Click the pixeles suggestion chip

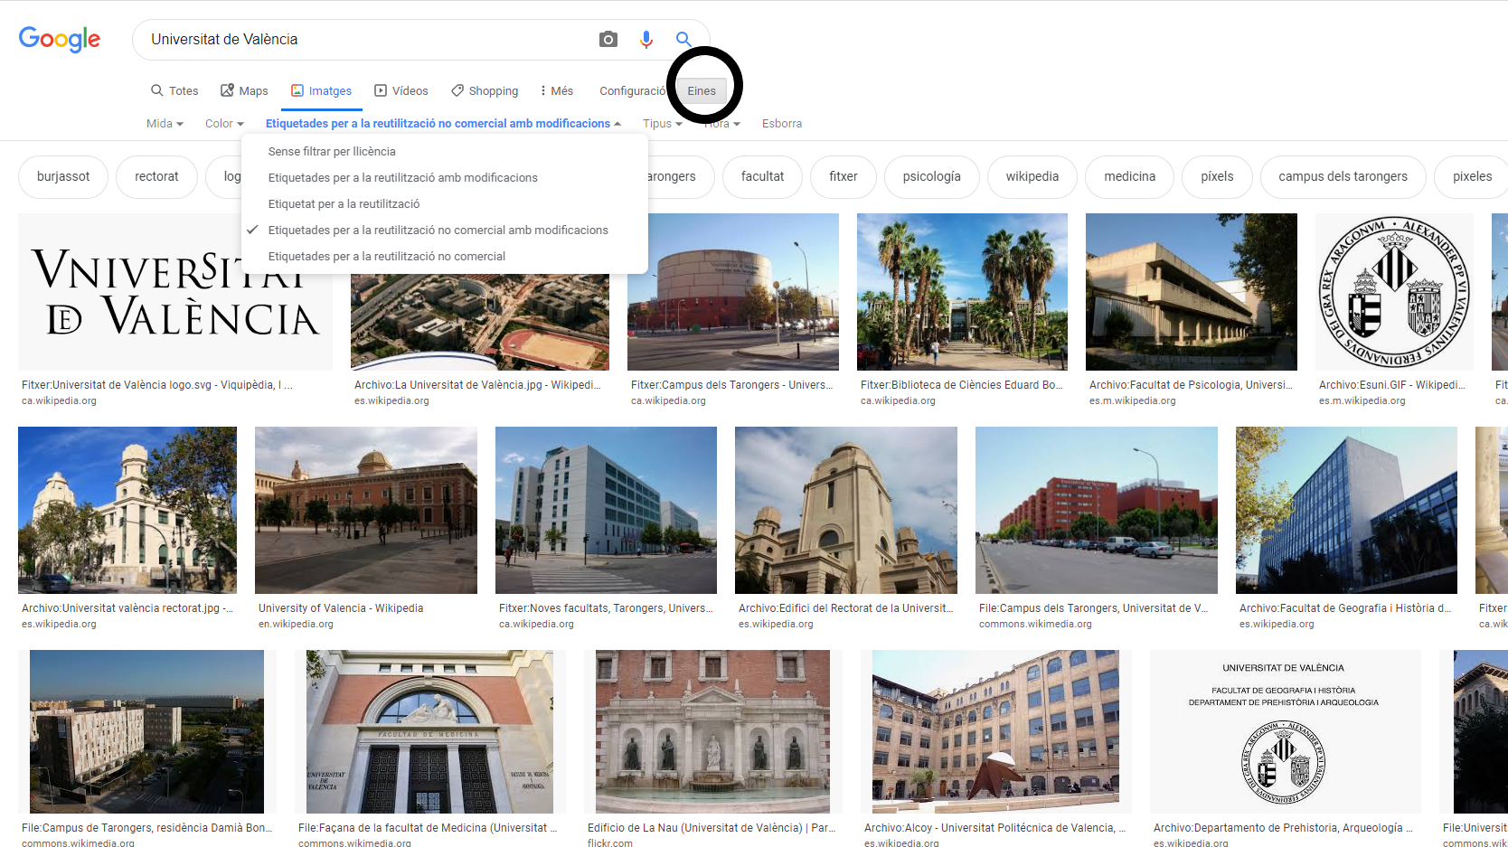1472,176
